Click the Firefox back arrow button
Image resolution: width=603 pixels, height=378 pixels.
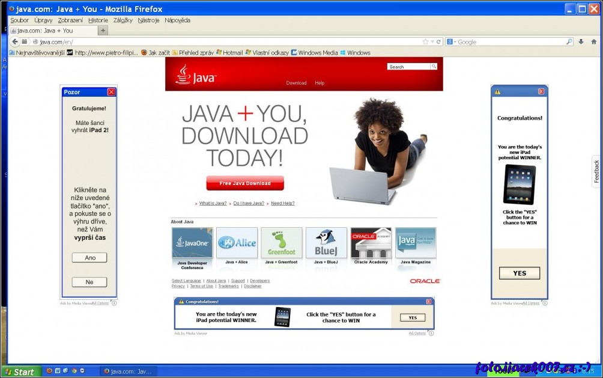(15, 42)
